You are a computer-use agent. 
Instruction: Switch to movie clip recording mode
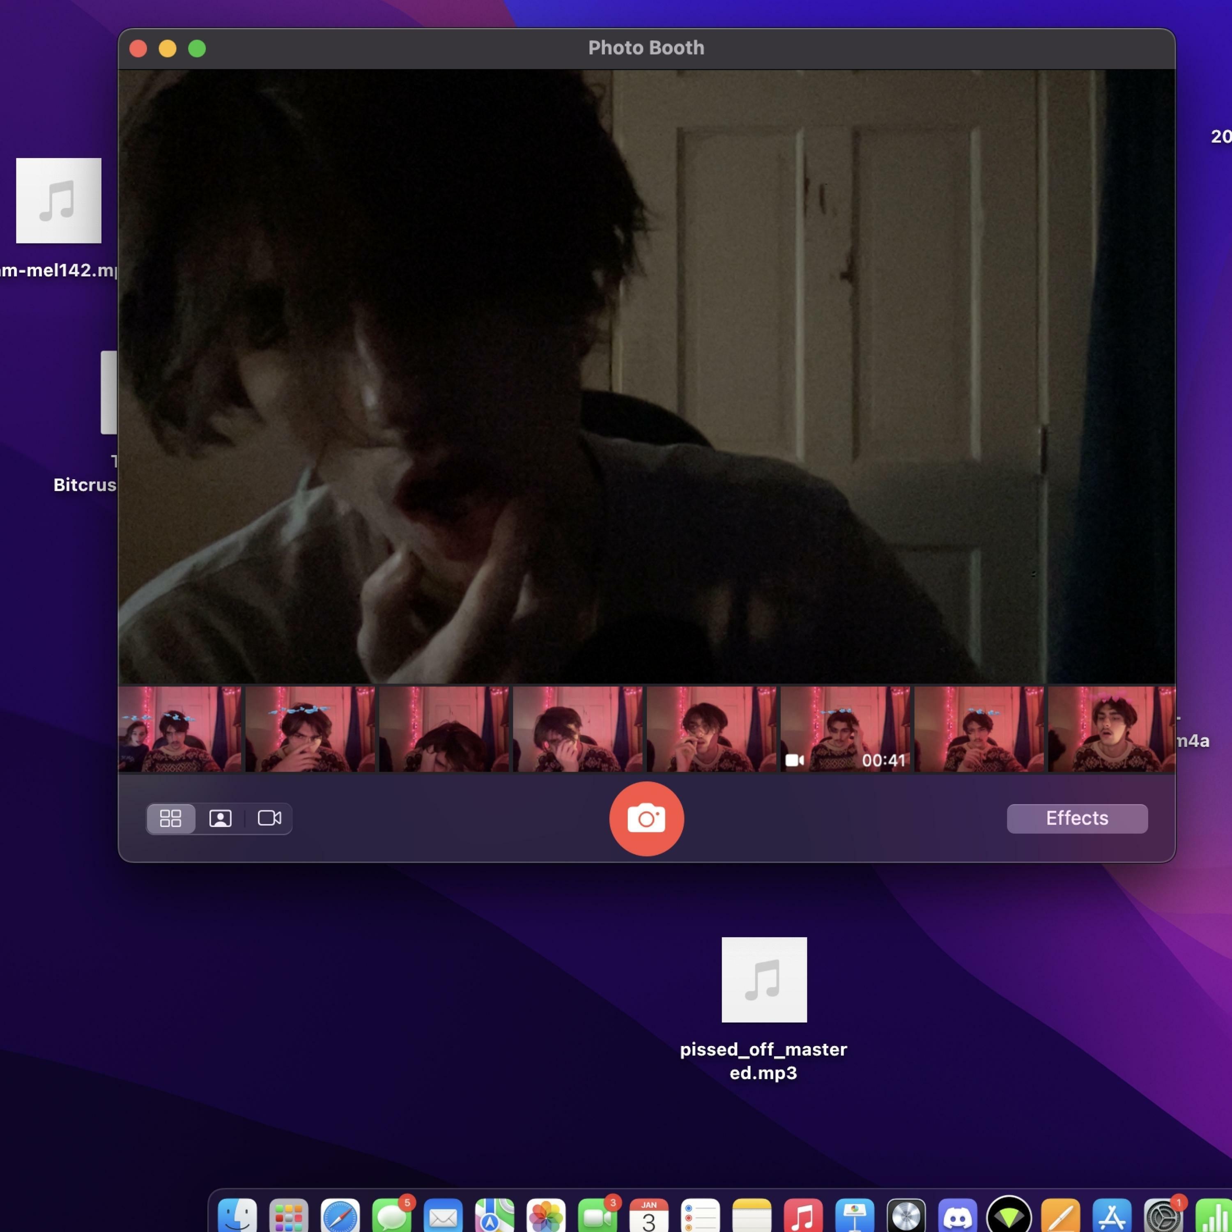[x=269, y=818]
